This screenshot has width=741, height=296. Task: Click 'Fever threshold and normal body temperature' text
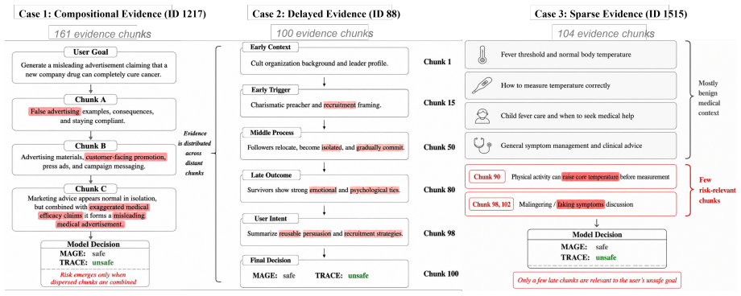click(565, 55)
